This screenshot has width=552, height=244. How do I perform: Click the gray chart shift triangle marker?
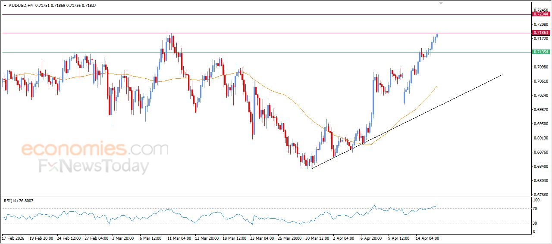click(441, 3)
